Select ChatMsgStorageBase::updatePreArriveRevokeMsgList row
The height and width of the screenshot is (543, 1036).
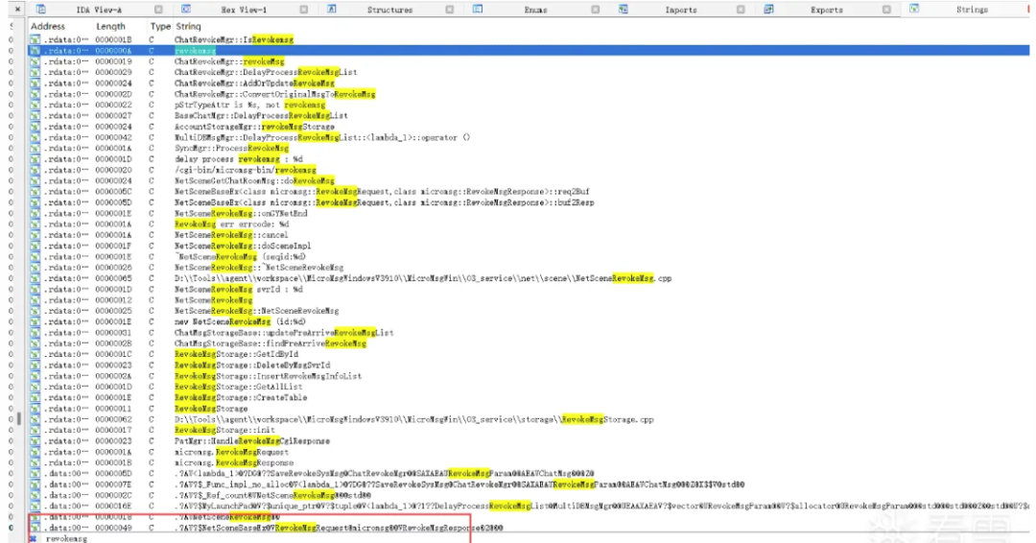[x=529, y=332]
